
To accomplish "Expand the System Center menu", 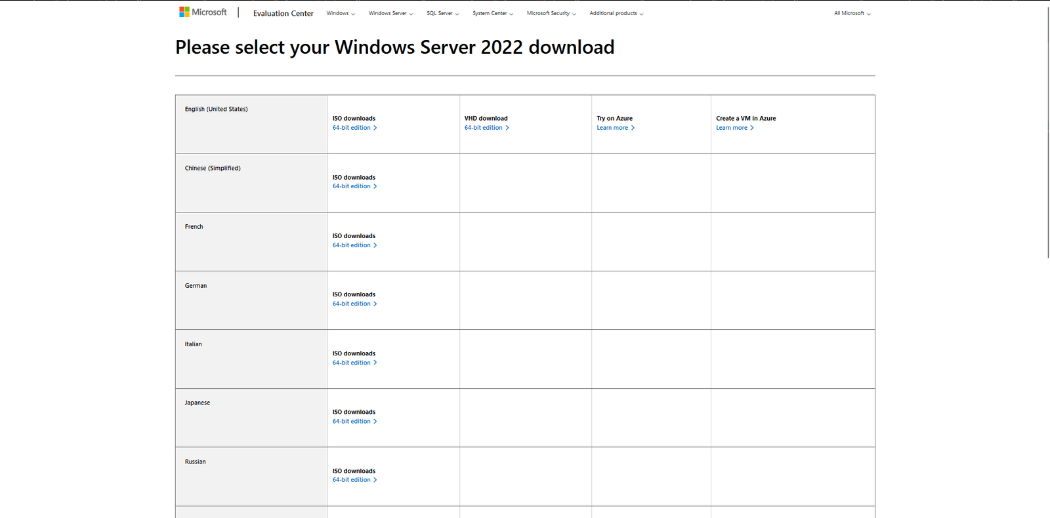I will click(493, 13).
